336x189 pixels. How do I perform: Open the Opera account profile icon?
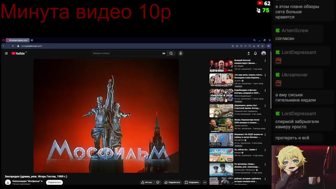(262, 46)
